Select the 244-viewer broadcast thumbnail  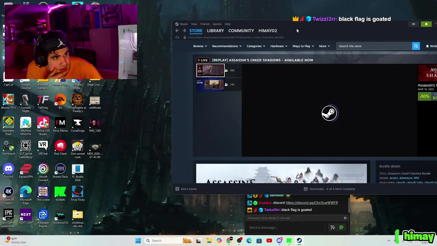210,84
